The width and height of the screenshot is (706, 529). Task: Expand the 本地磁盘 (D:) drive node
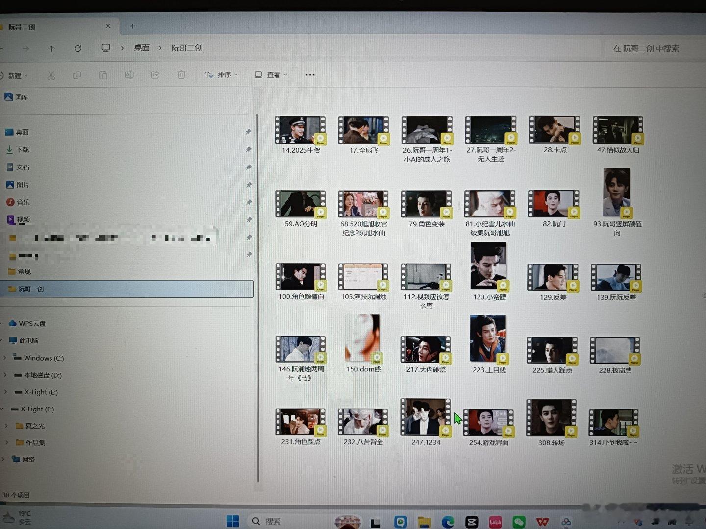coord(5,375)
